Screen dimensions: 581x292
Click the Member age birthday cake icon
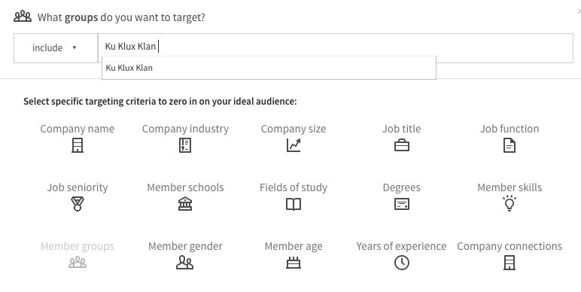pyautogui.click(x=294, y=263)
